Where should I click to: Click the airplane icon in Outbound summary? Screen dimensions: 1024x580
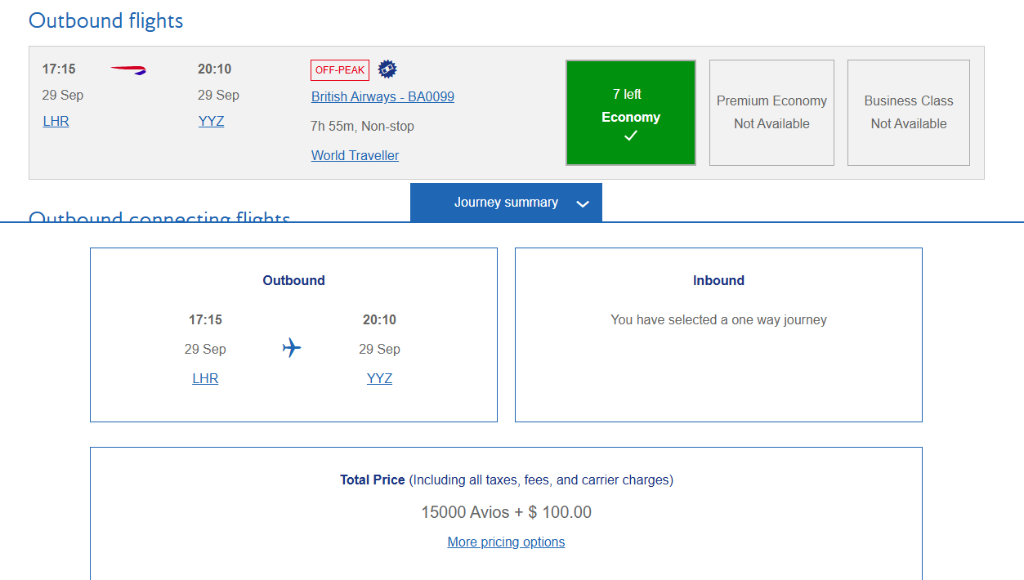point(292,348)
